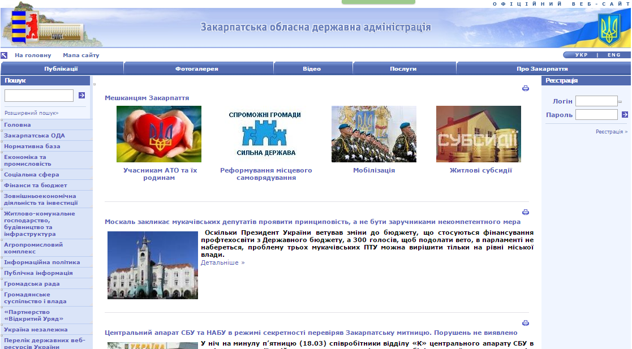Viewport: 632px width, 349px height.
Task: Open Розширений пошук link
Action: (x=32, y=113)
